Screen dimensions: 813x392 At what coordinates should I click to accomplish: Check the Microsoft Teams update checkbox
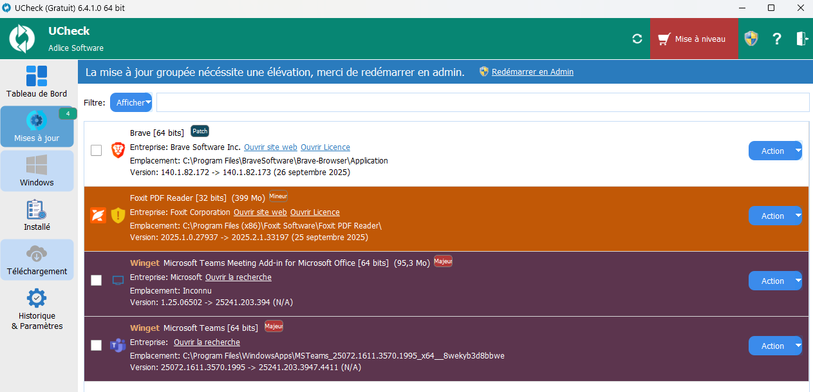[x=96, y=346]
